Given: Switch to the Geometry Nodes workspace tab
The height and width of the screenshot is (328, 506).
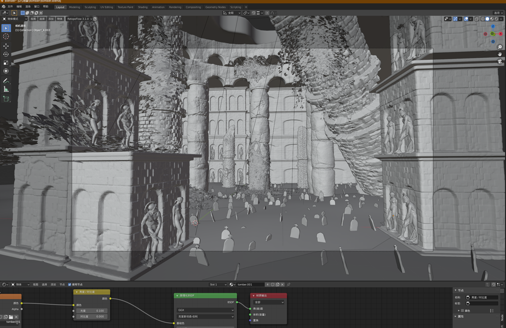Looking at the screenshot, I should click(x=216, y=7).
